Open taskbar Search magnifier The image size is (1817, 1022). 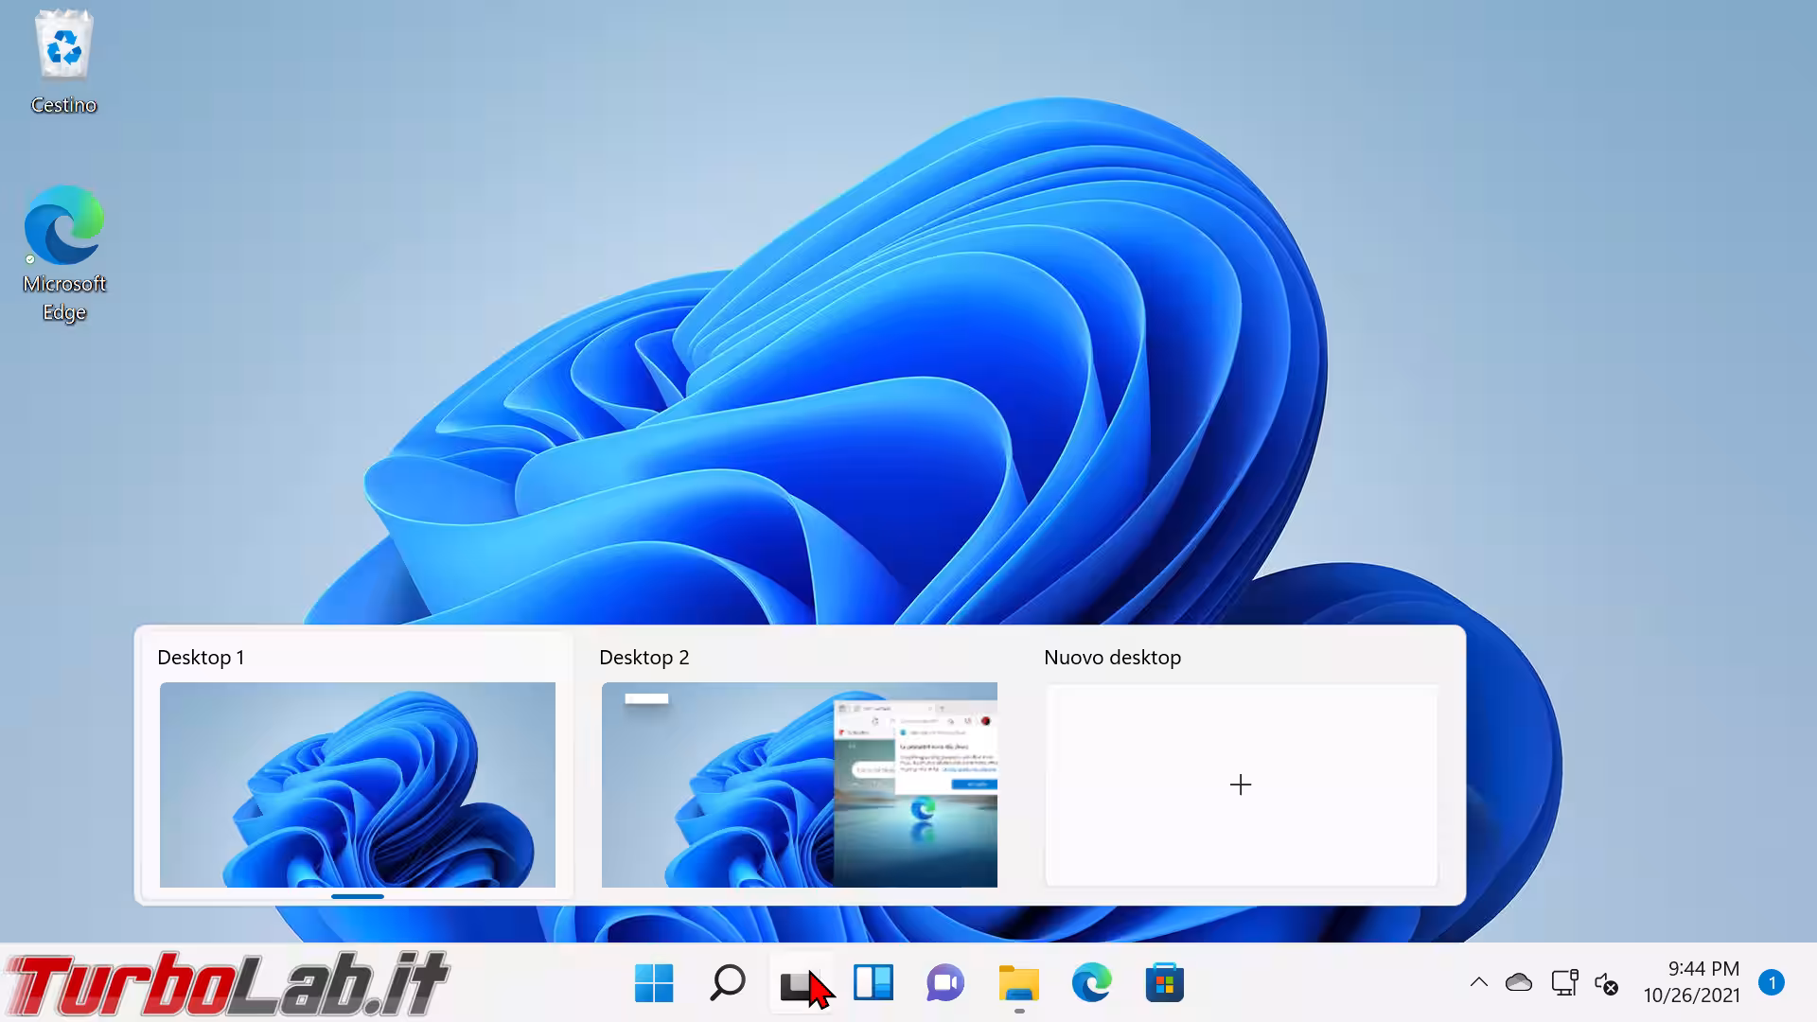click(x=728, y=983)
